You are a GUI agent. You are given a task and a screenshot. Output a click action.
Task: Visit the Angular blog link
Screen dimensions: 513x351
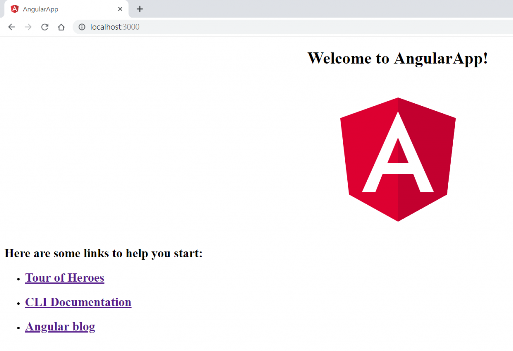[60, 327]
